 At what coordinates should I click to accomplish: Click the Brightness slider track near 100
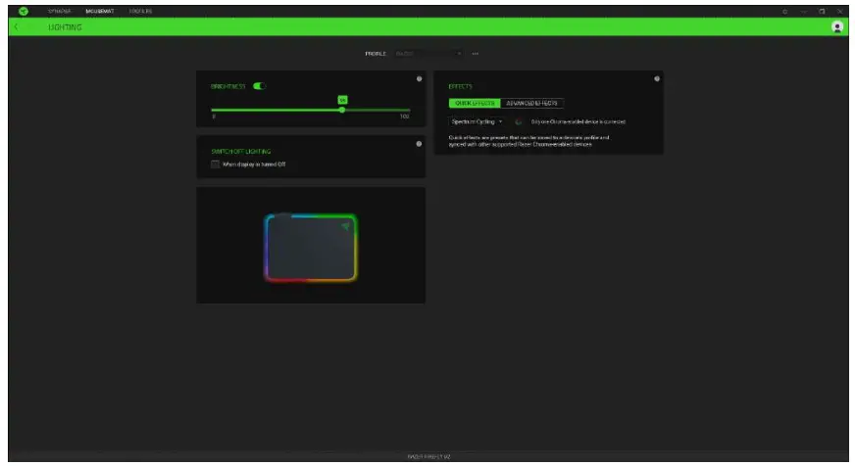[404, 110]
